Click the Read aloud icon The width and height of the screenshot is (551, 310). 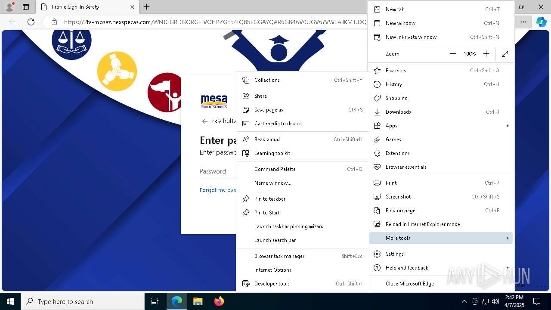(246, 139)
